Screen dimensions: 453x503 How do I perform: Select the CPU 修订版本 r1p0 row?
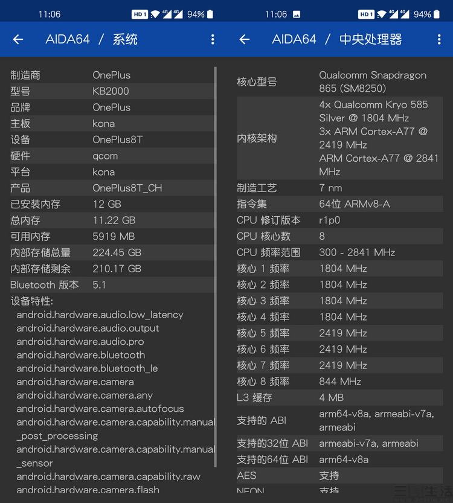pyautogui.click(x=339, y=220)
